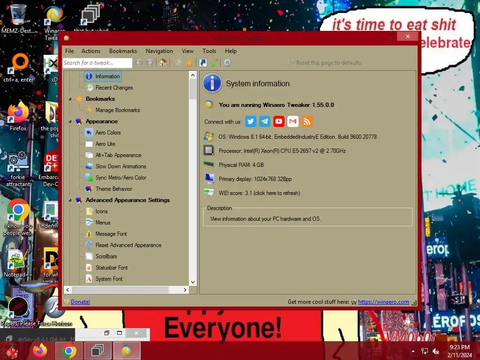
Task: Select Statusbar Font tree item
Action: pos(112,268)
